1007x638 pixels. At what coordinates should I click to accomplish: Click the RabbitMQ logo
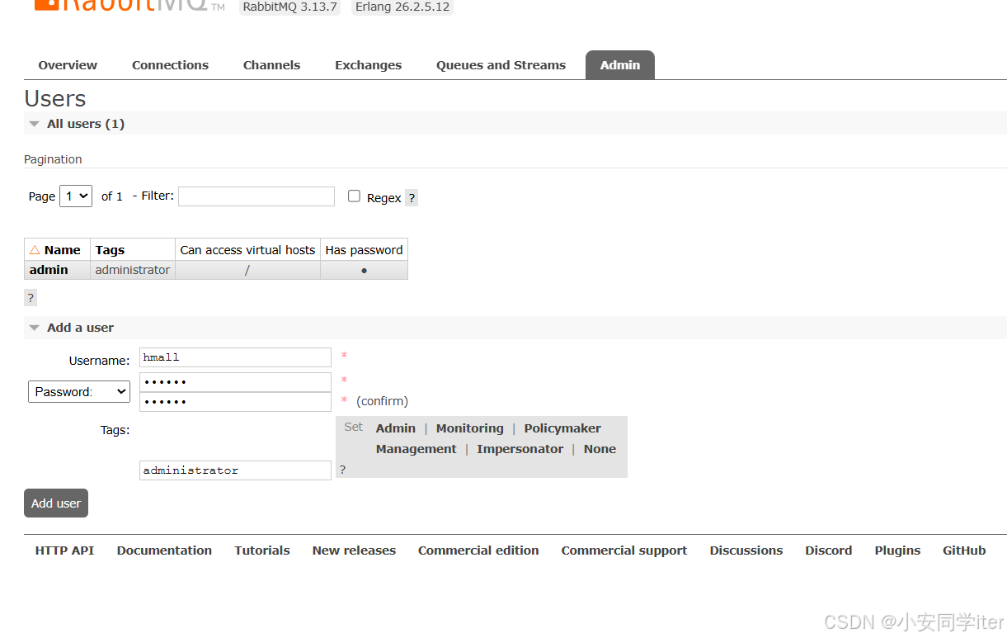[x=129, y=5]
